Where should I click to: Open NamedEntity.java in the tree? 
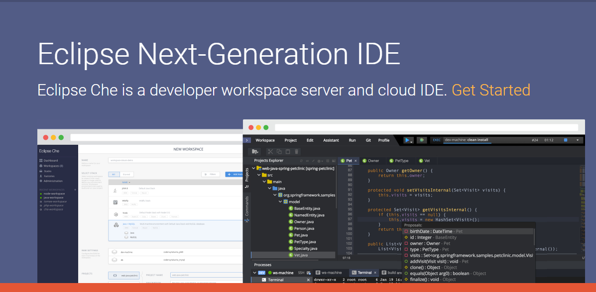point(306,215)
